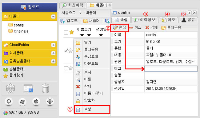Click the blue 업로드 button
200x118 pixels.
click(x=30, y=7)
